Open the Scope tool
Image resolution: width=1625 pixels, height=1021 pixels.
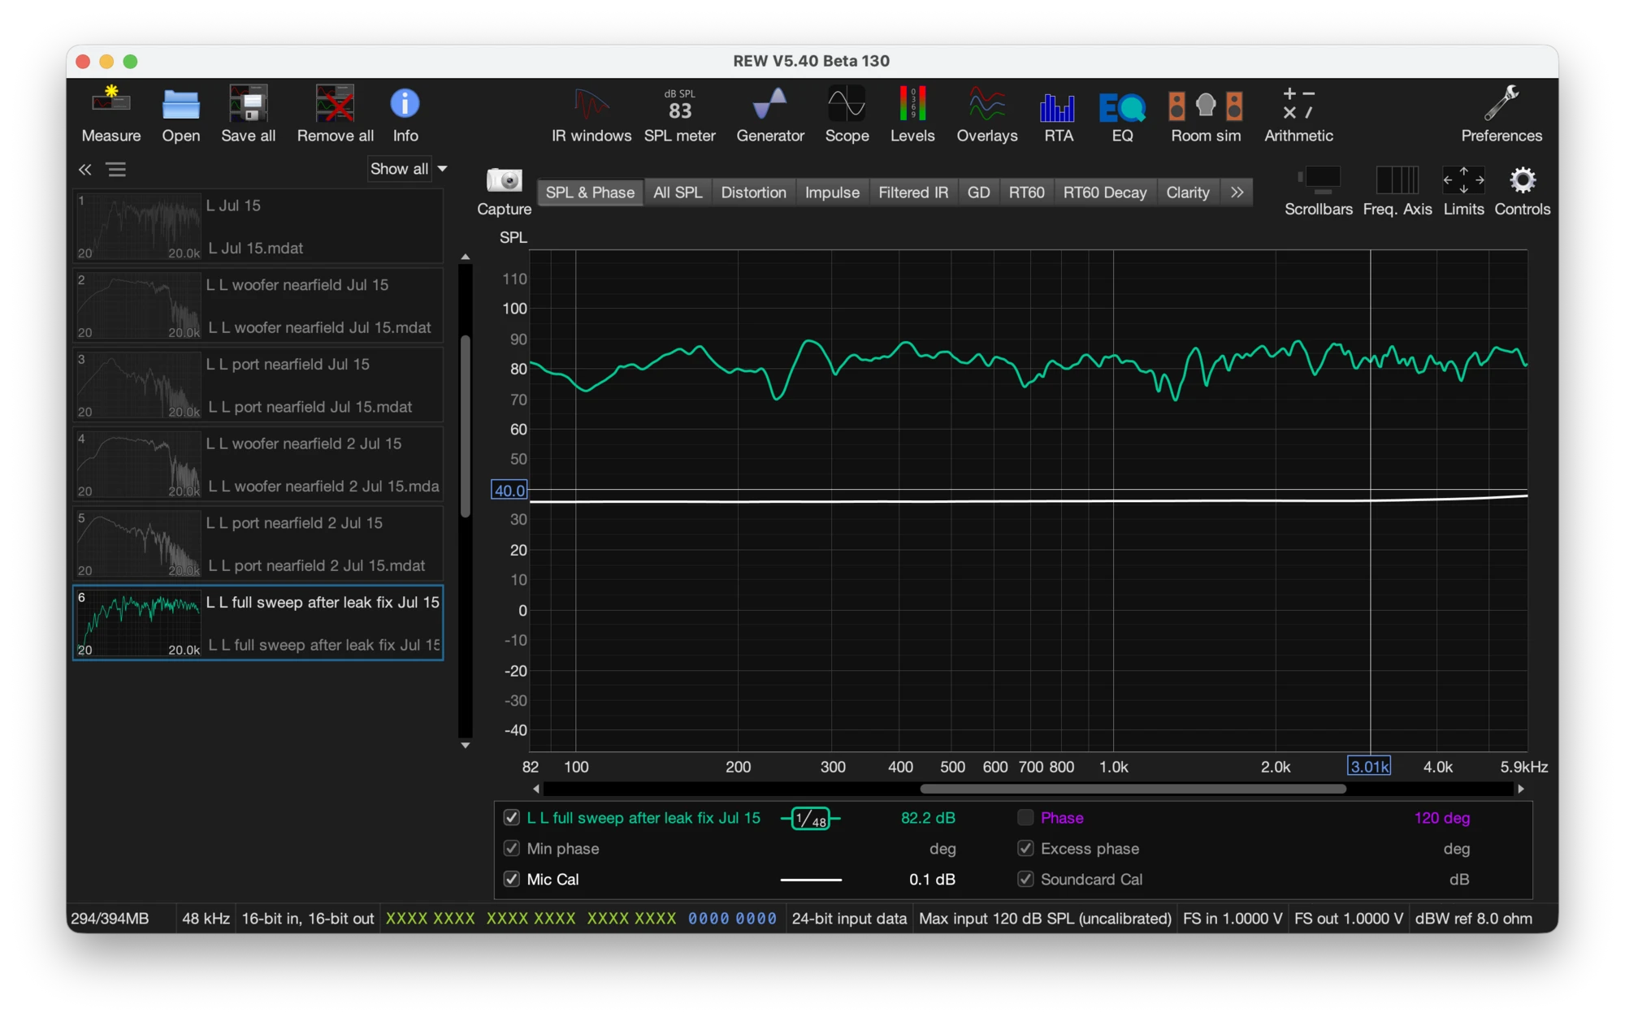point(847,115)
